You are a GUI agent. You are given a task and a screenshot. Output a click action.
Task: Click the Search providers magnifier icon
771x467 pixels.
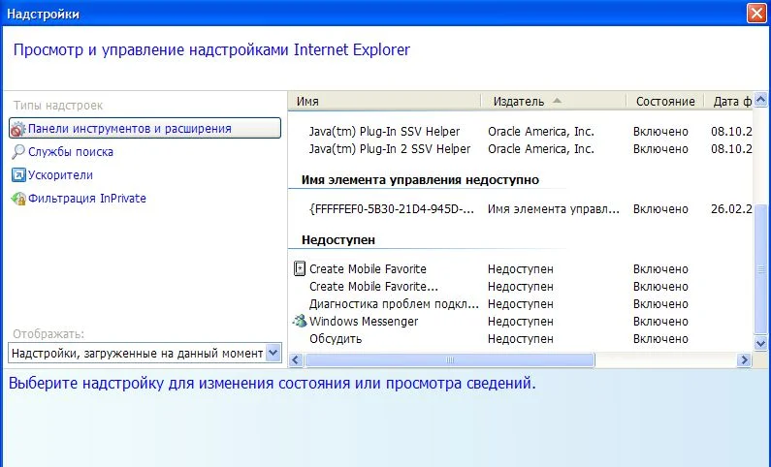pyautogui.click(x=18, y=152)
